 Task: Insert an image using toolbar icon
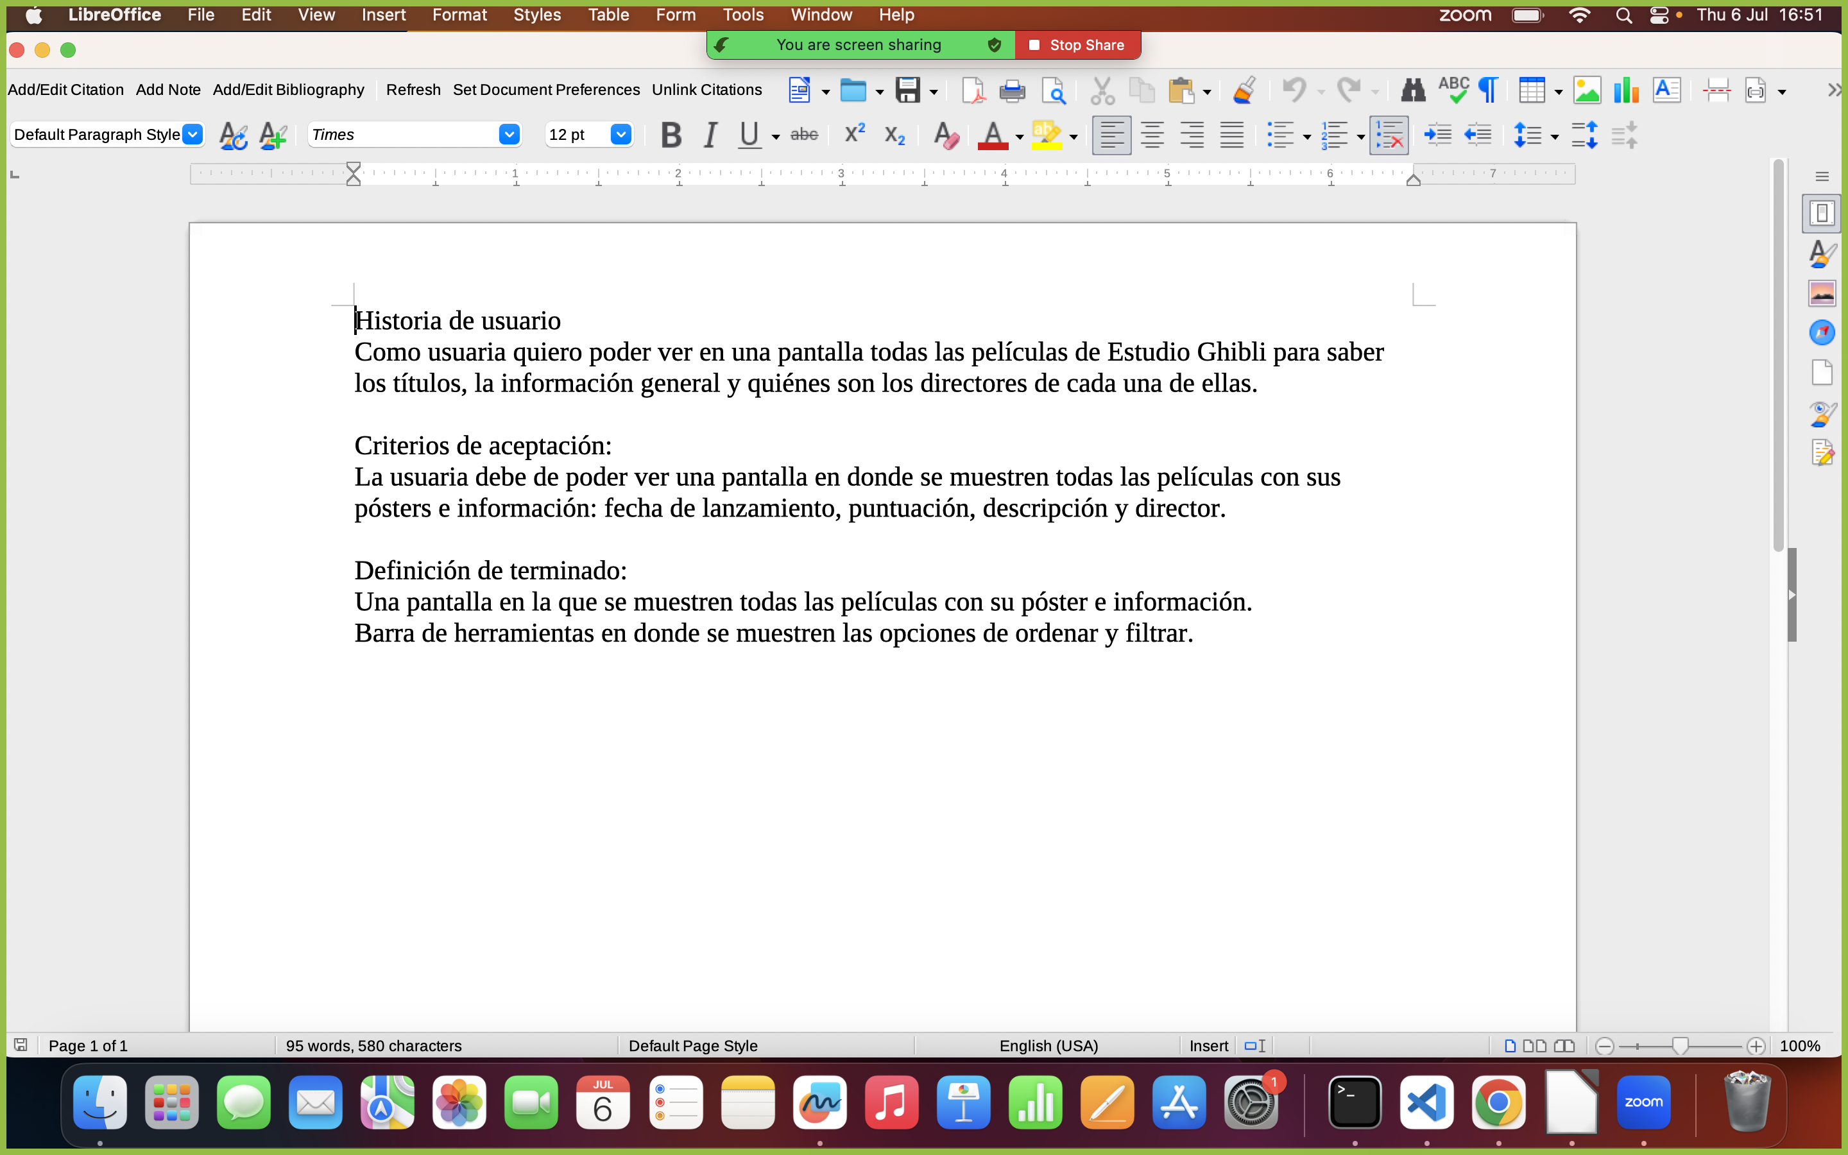pyautogui.click(x=1587, y=91)
